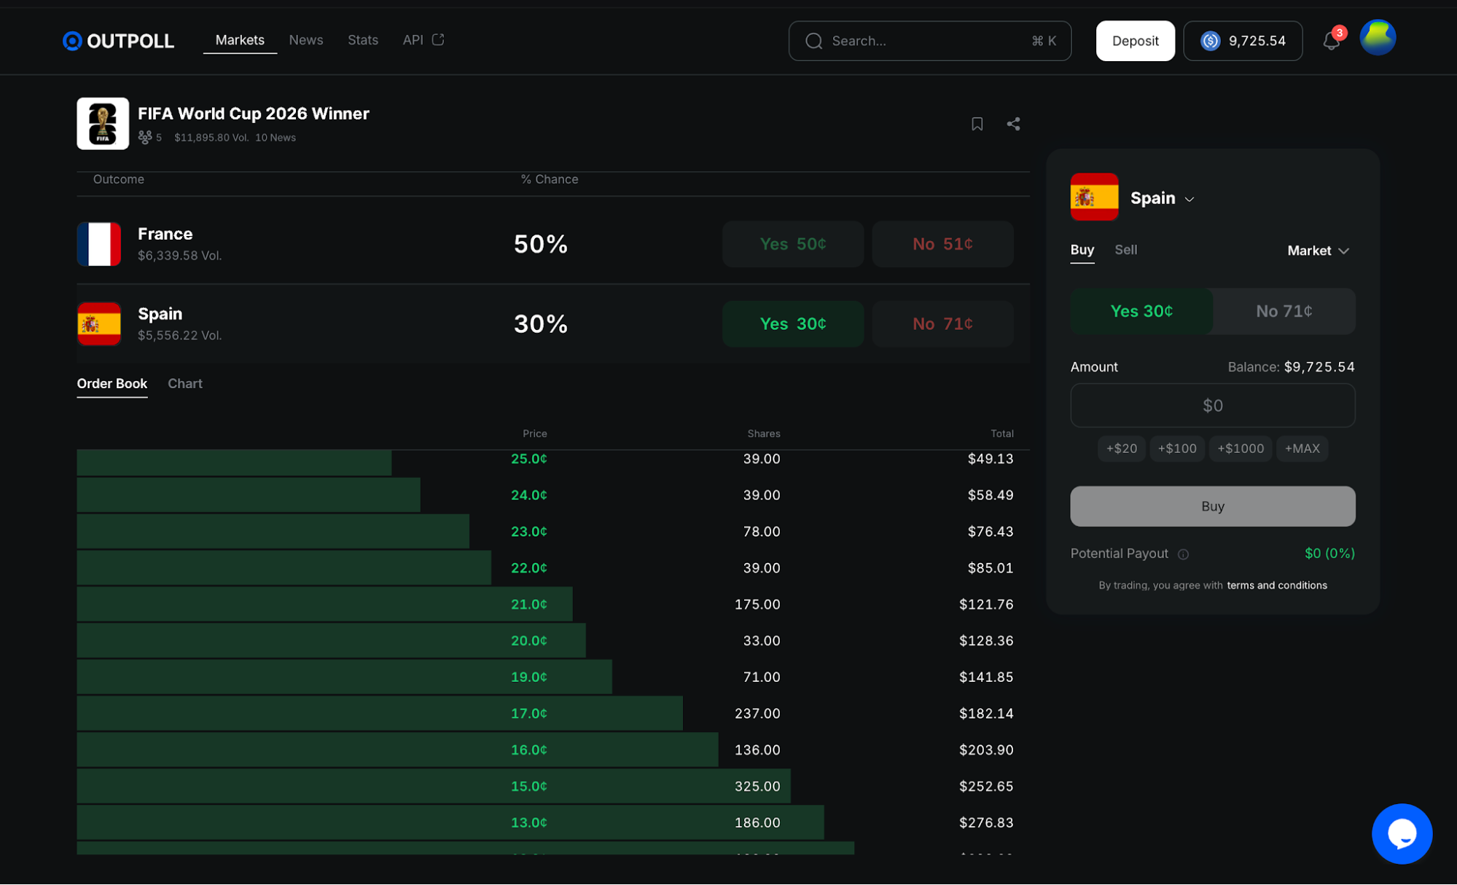Click the balance coin icon

point(1210,41)
